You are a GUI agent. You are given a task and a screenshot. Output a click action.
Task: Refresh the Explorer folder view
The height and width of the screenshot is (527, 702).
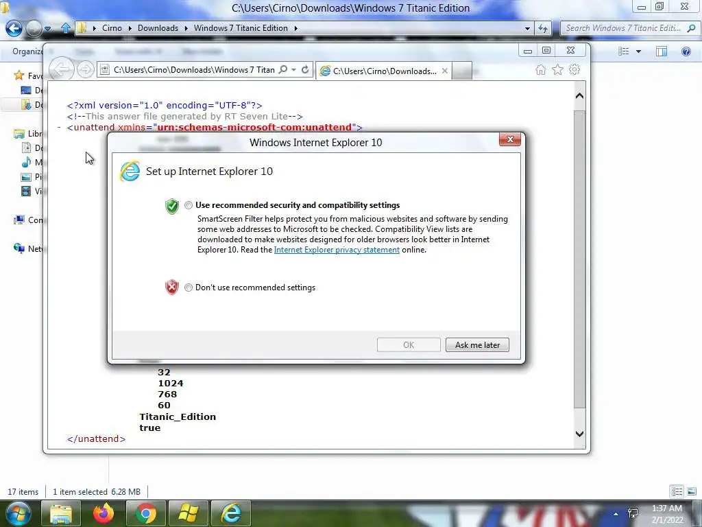543,28
